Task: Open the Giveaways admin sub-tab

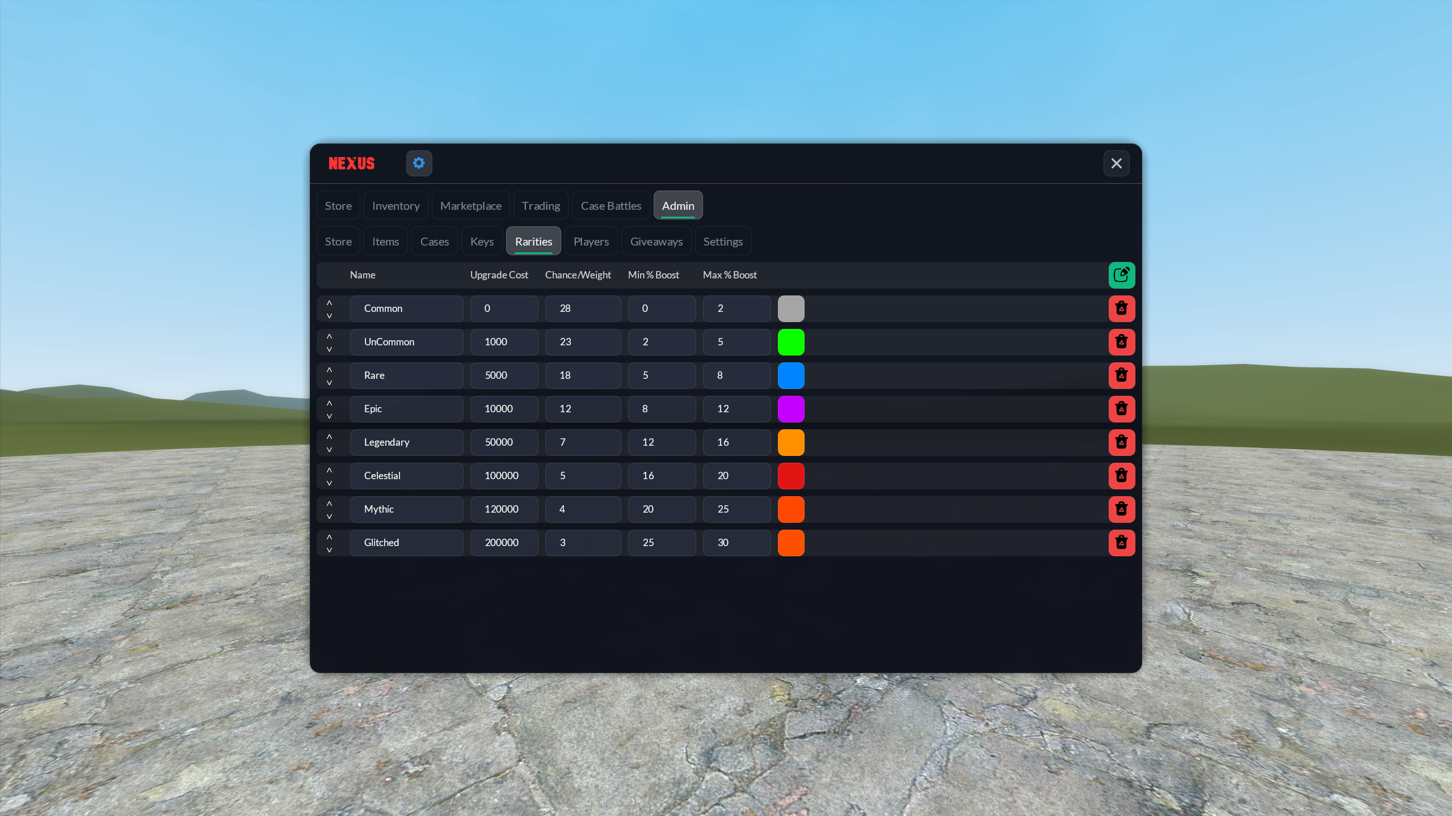Action: pos(656,241)
